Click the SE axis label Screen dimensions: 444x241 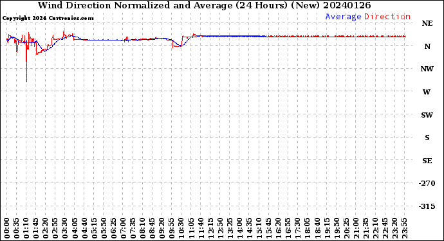(427, 161)
